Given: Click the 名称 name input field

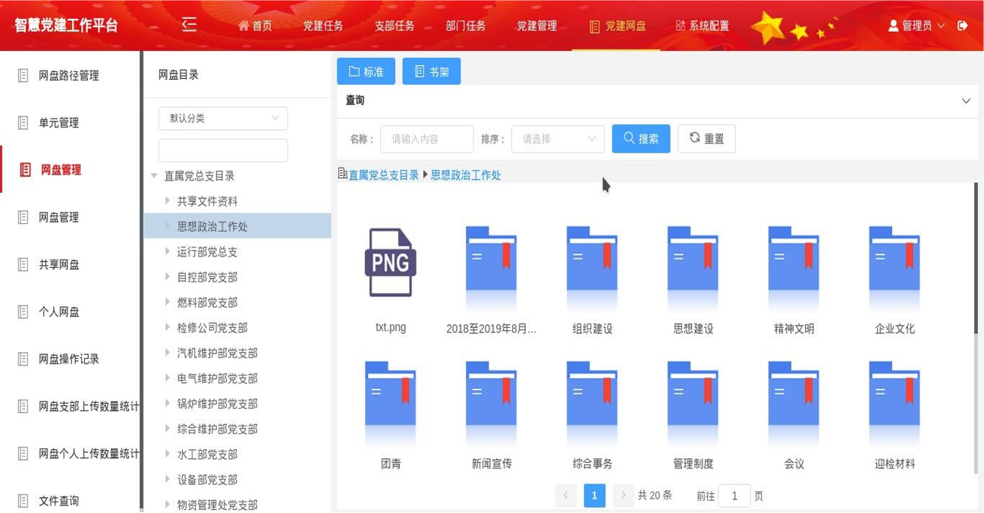Looking at the screenshot, I should tap(426, 139).
